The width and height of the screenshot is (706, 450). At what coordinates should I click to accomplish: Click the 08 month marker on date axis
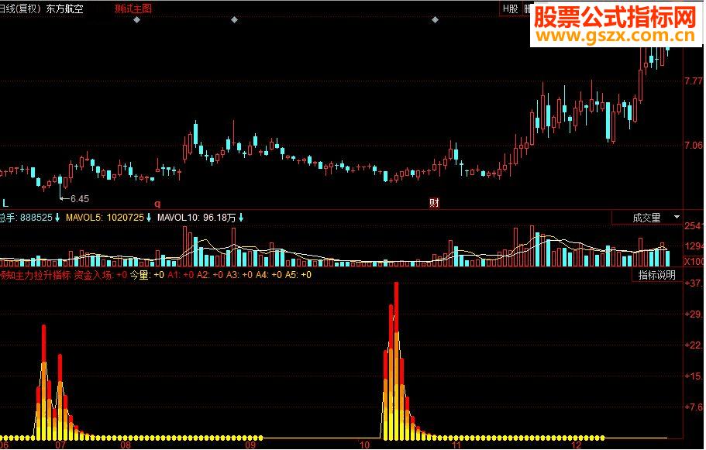click(126, 445)
